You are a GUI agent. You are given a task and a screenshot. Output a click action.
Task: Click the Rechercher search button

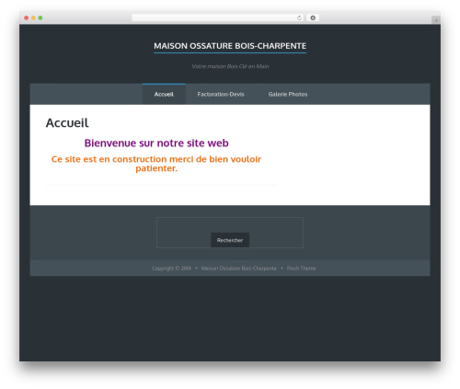230,240
